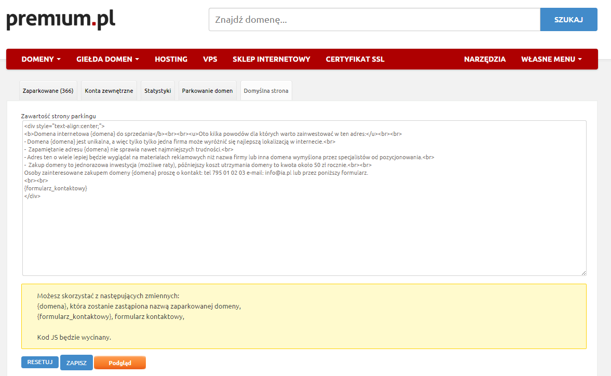611x376 pixels.
Task: Click the Znajdź domenę search field
Action: pos(374,20)
